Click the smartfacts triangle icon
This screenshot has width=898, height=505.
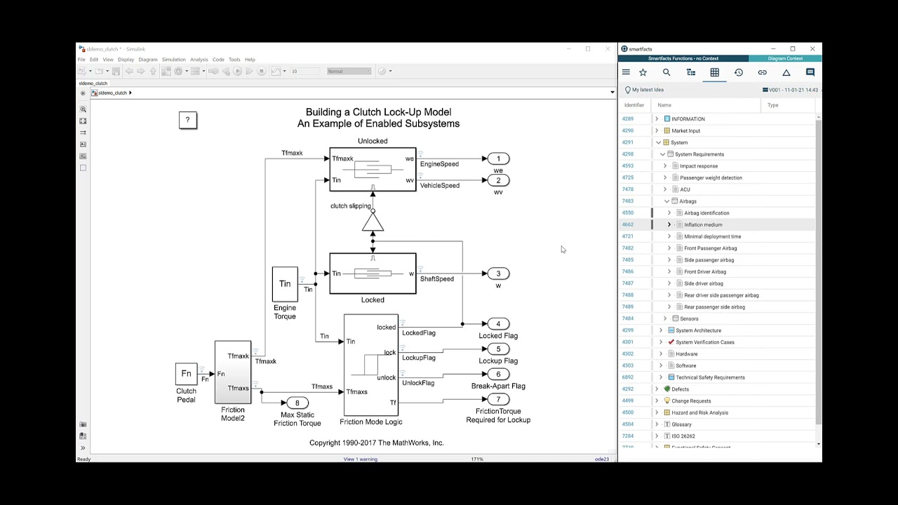[786, 72]
